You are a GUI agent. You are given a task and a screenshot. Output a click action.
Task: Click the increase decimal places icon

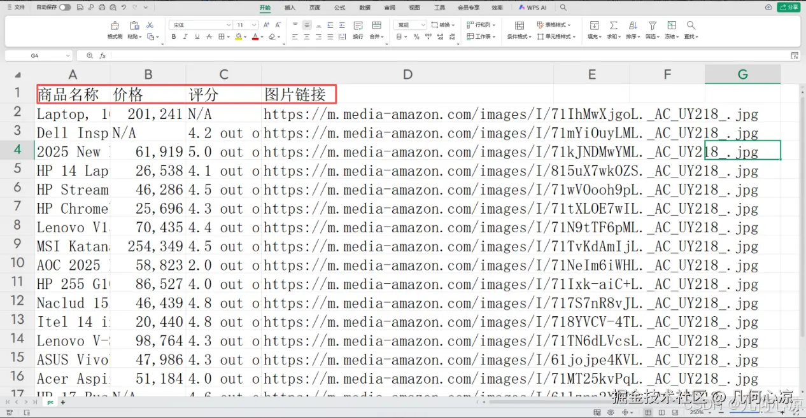(440, 36)
